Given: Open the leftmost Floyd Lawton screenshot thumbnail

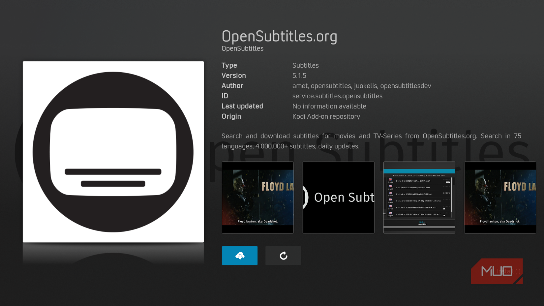Looking at the screenshot, I should [258, 198].
